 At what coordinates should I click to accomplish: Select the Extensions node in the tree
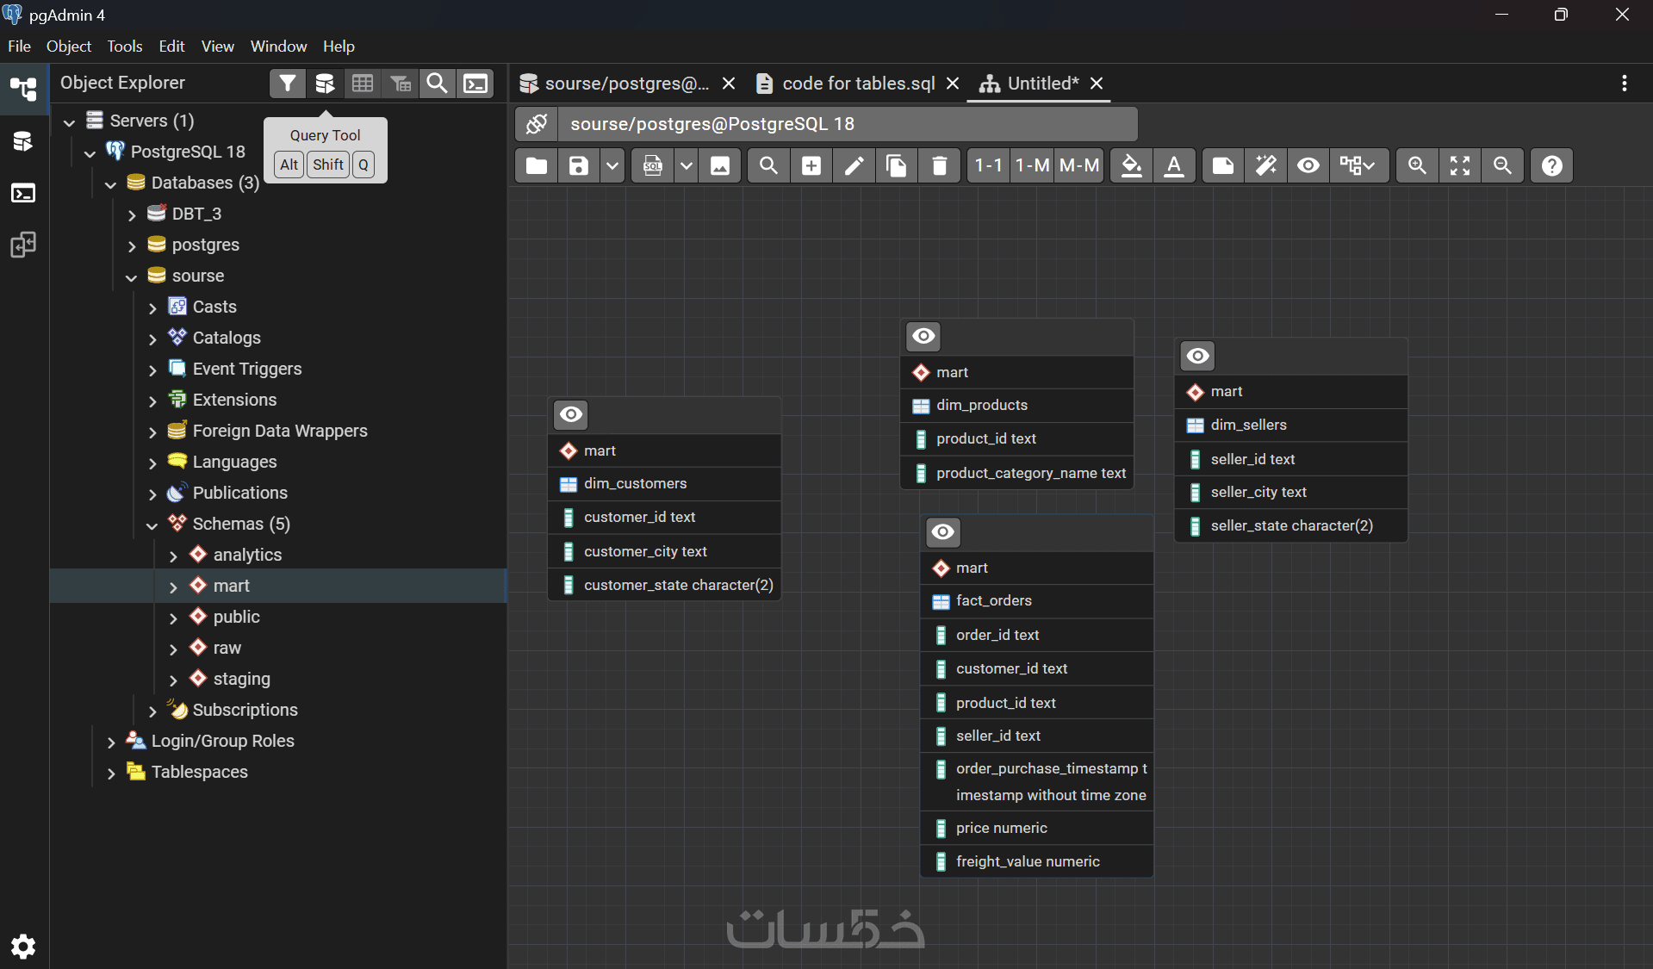235,400
